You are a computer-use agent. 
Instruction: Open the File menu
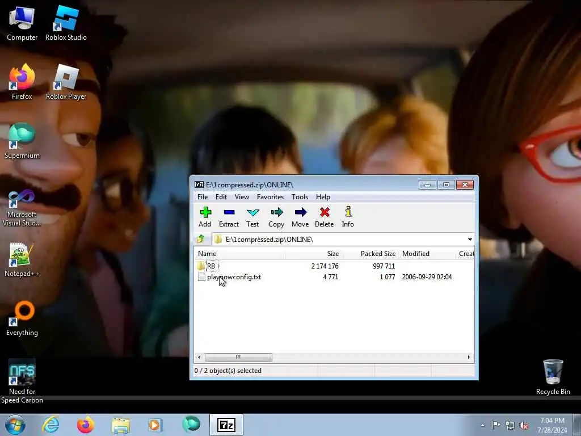point(203,197)
